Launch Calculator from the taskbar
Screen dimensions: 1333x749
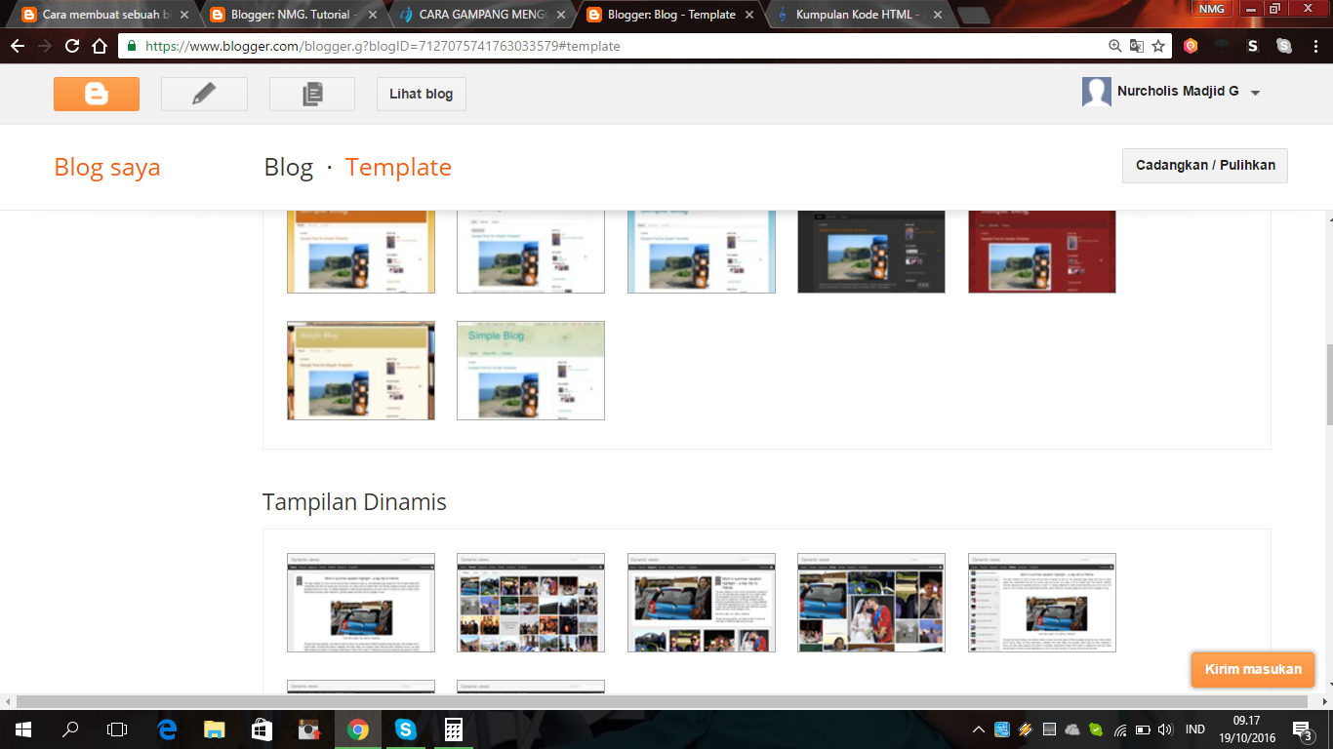click(453, 729)
